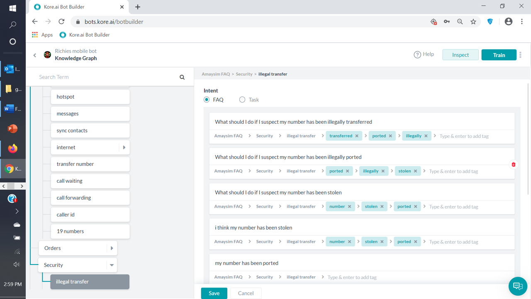Open the chat bubble widget icon
Viewport: 531px width, 299px height.
(x=518, y=286)
